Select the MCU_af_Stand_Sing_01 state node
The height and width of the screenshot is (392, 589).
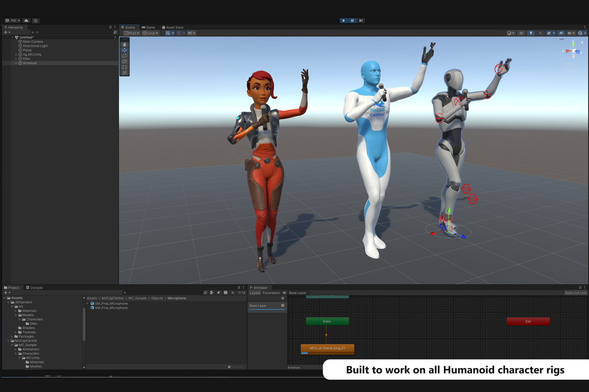327,348
